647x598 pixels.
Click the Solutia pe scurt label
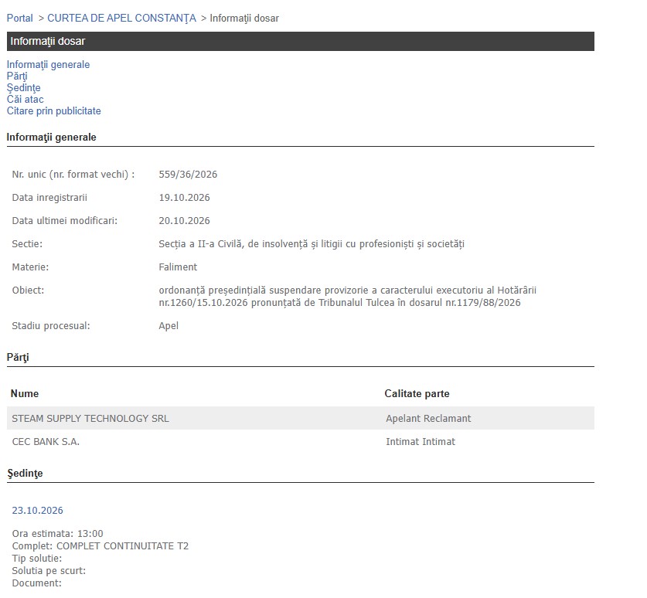[49, 570]
